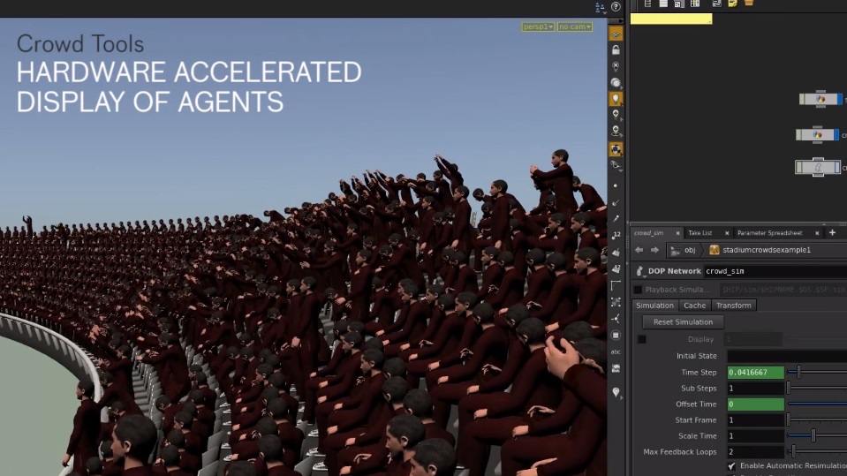
Task: Toggle the highlighted headlight bulb icon
Action: click(616, 99)
